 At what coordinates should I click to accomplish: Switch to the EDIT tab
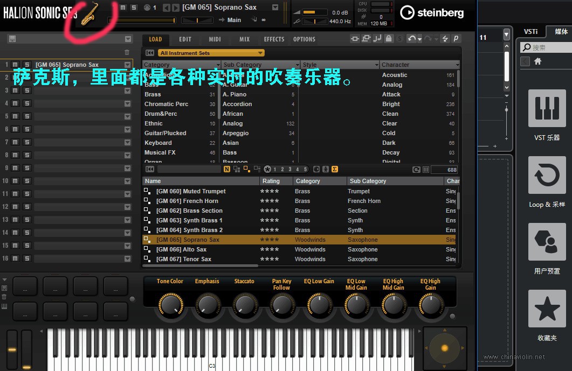[x=185, y=39]
